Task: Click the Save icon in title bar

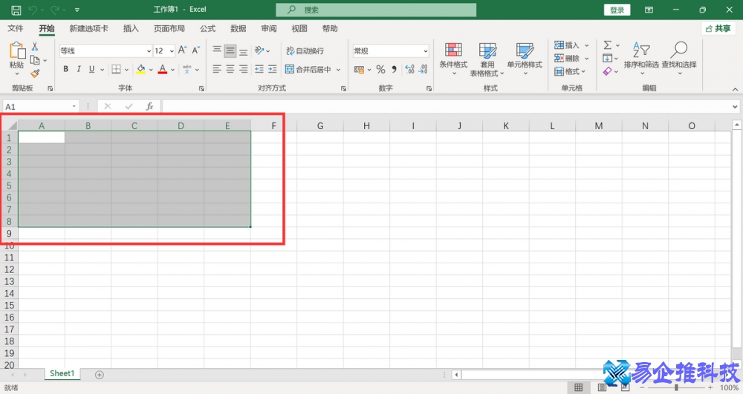Action: 16,10
